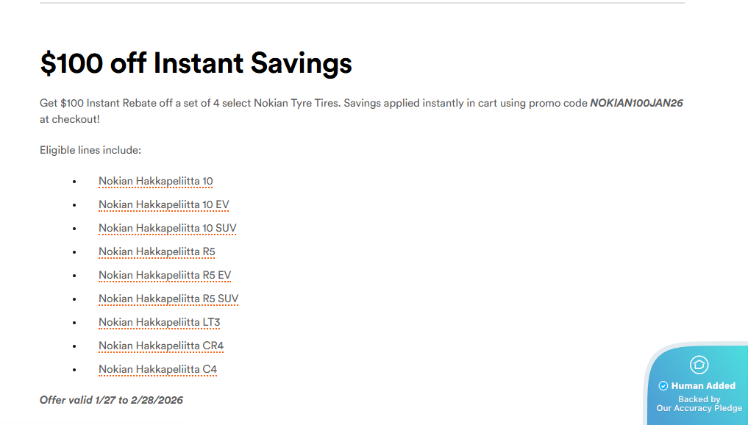The height and width of the screenshot is (425, 748).
Task: Click the $100 off Instant Savings heading
Action: tap(196, 64)
